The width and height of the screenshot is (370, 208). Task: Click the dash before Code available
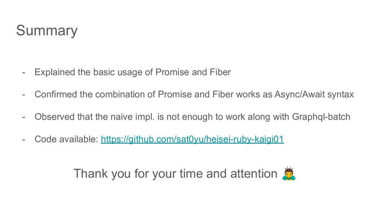coord(23,140)
